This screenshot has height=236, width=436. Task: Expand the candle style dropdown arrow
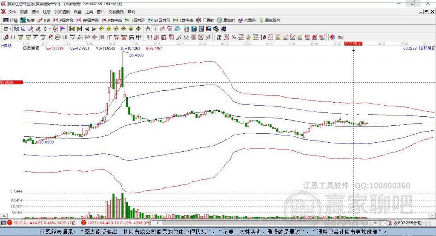point(50,29)
